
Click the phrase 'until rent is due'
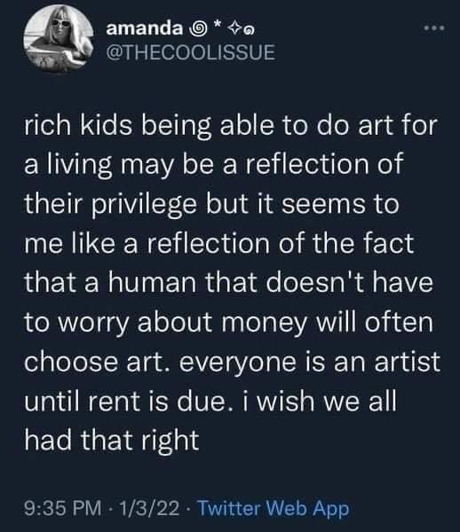tap(124, 402)
